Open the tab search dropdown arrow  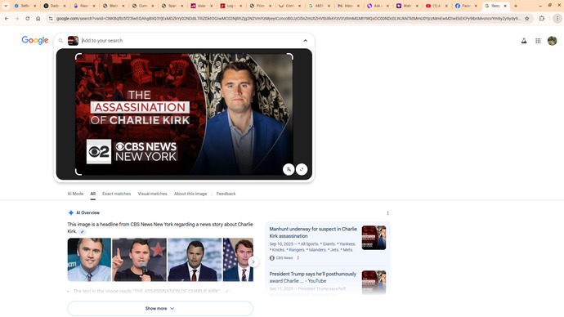(6, 6)
